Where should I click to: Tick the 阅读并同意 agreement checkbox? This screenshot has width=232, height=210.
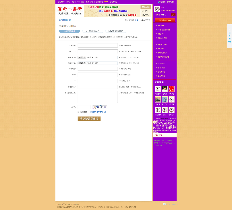78,112
